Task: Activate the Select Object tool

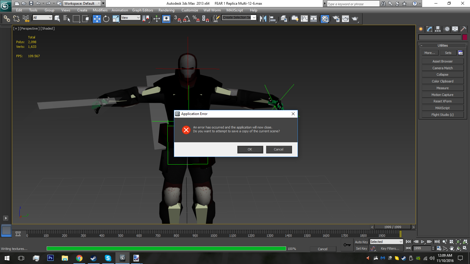Action: pyautogui.click(x=57, y=19)
